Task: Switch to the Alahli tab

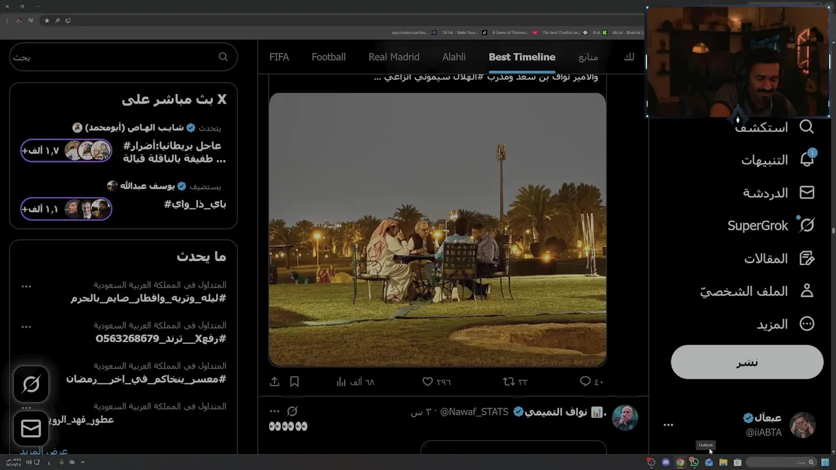Action: (x=454, y=57)
